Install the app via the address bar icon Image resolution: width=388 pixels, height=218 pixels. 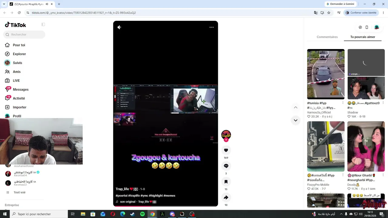pyautogui.click(x=322, y=13)
